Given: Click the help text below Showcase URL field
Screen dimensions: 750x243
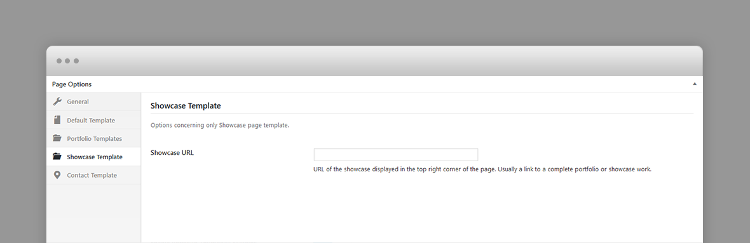Looking at the screenshot, I should click(482, 169).
